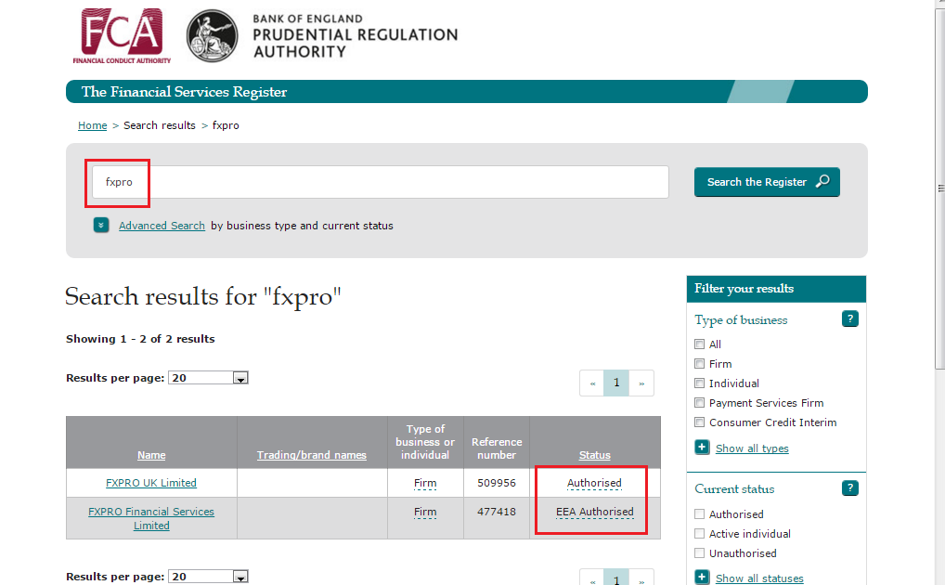This screenshot has width=945, height=585.
Task: Click plus icon beside Show all statuses
Action: point(702,578)
